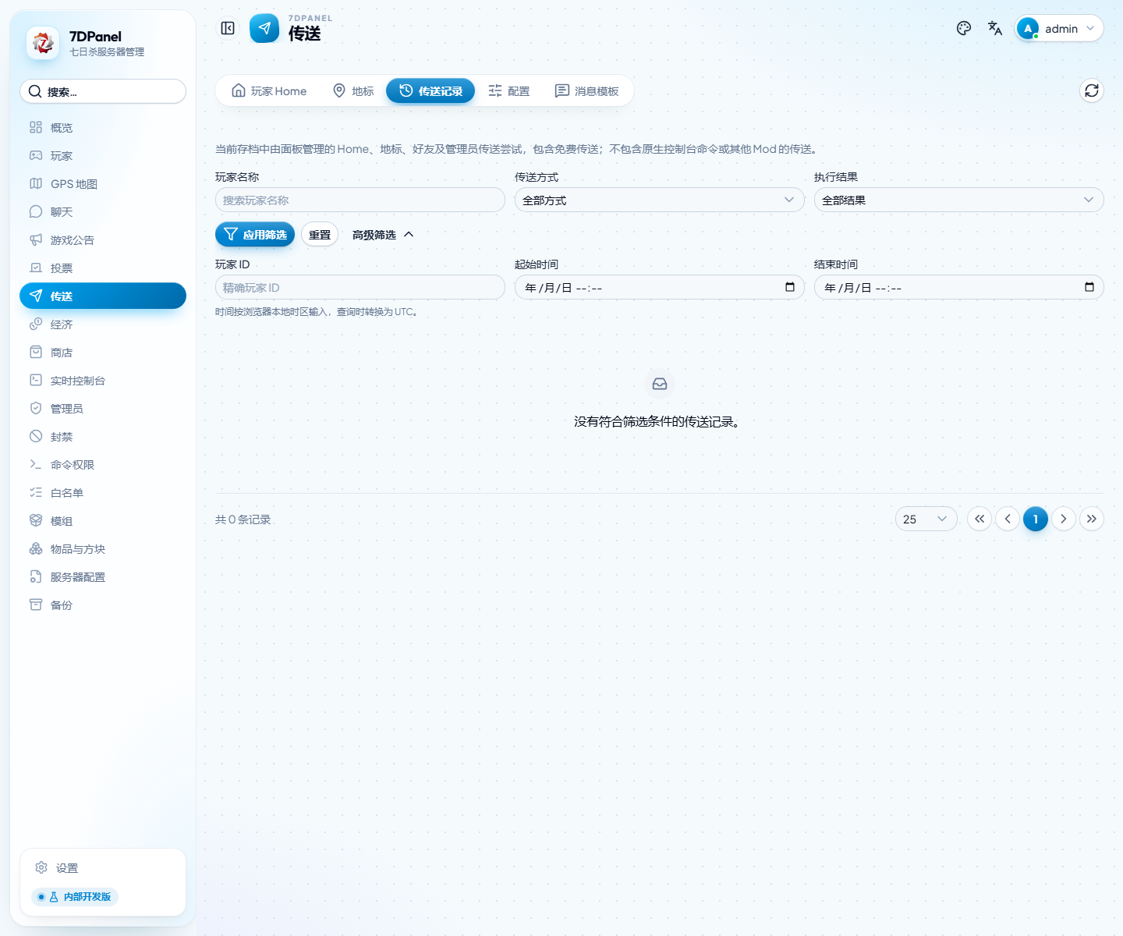Open the calendar picker for 结束时间

(1089, 287)
